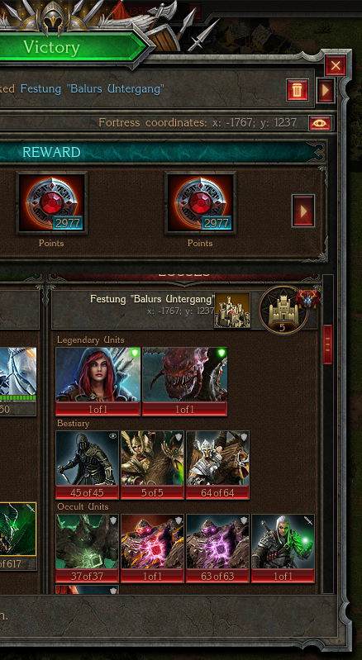
Task: Select the green golem unit 37 of 37
Action: 87,548
